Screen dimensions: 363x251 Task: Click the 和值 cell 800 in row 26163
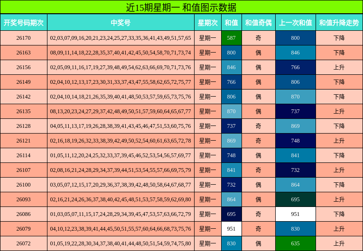(232, 53)
